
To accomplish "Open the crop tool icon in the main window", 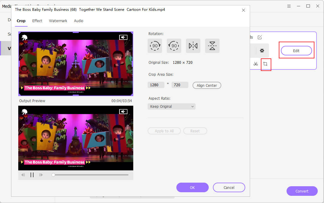I will click(x=266, y=64).
